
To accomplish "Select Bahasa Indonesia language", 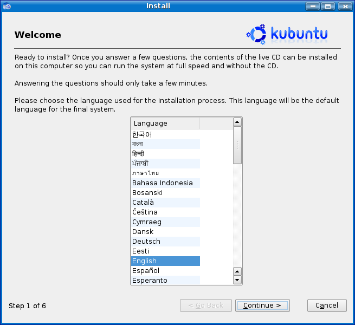I will (x=162, y=183).
